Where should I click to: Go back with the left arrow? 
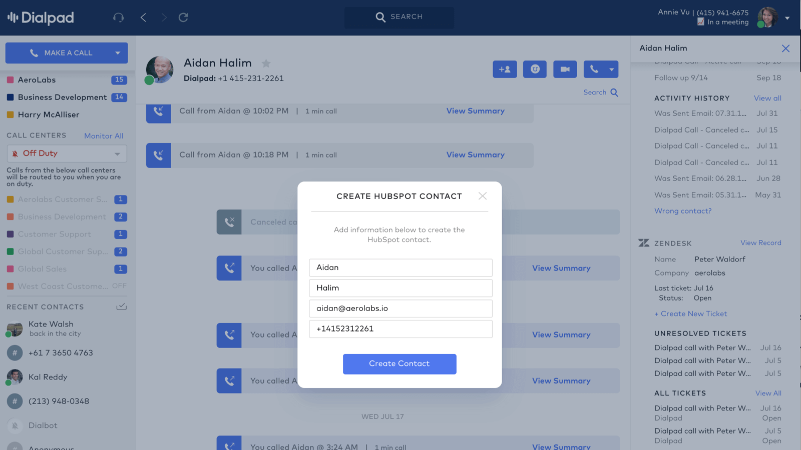pos(143,17)
